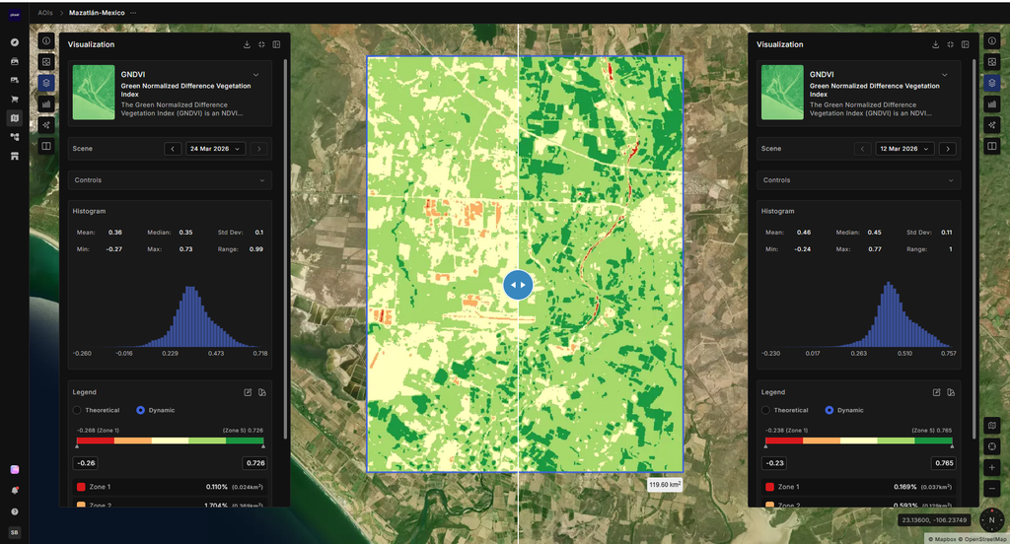Open the SB user avatar

[x=14, y=532]
